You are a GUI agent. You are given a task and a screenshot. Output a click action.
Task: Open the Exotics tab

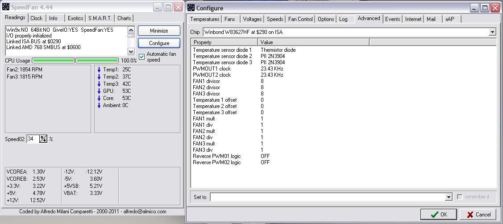(x=75, y=18)
